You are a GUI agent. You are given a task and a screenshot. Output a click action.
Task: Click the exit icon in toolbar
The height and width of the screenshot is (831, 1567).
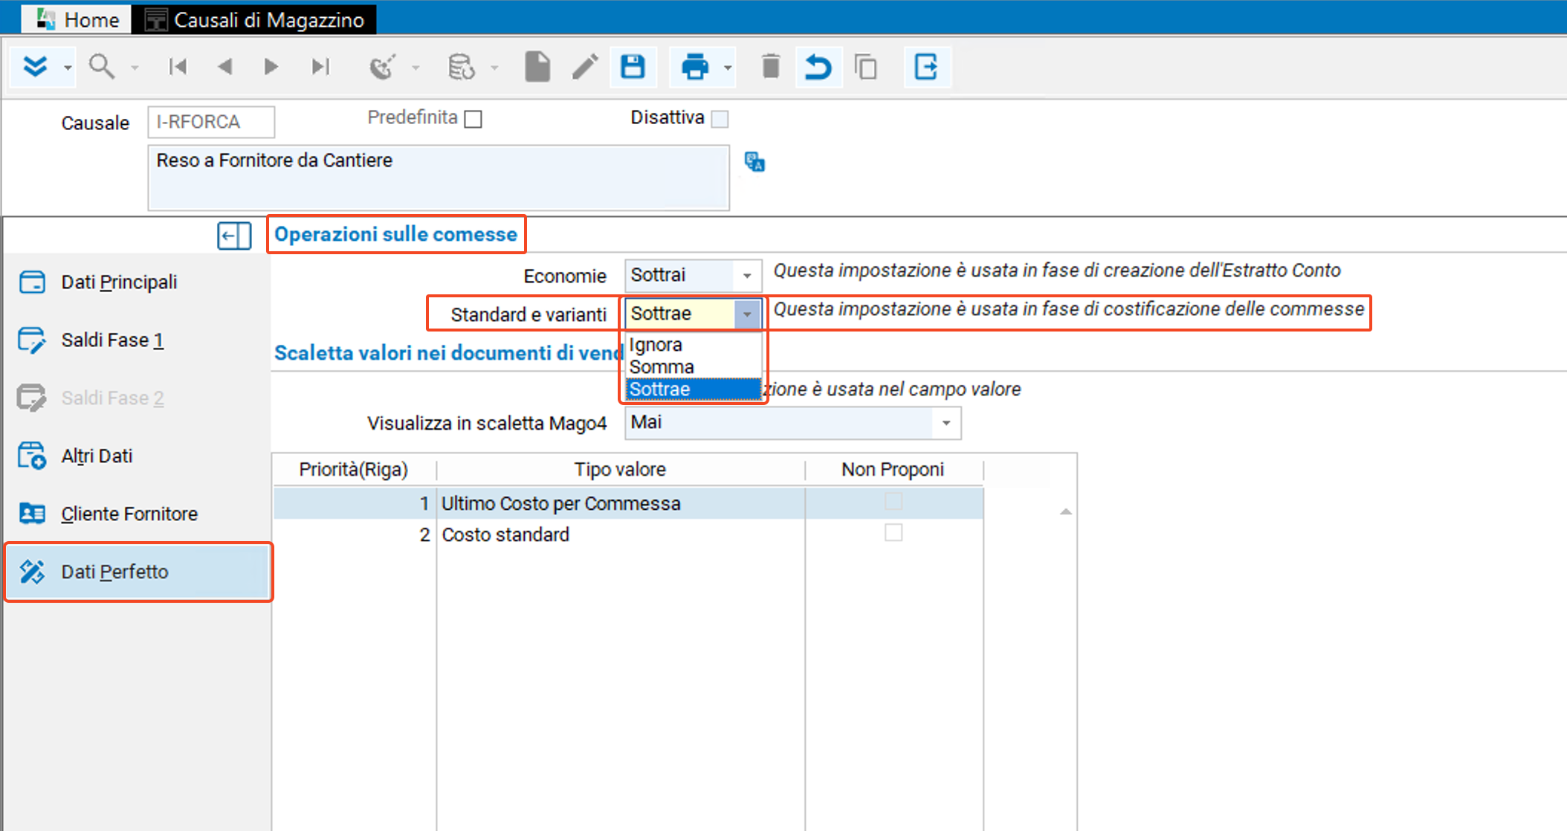coord(926,67)
